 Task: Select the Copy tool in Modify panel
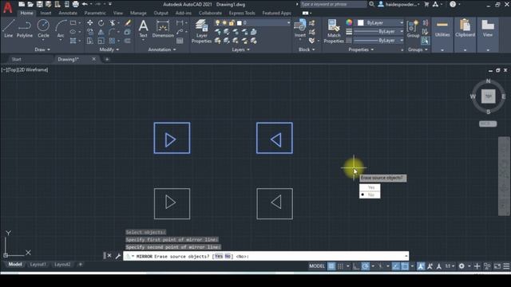[x=90, y=32]
